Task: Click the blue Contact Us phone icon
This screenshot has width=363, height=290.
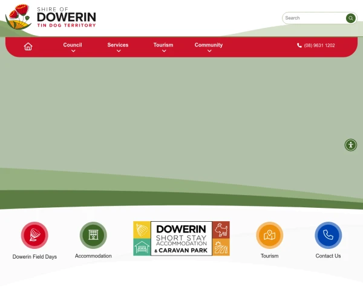Action: (x=328, y=235)
